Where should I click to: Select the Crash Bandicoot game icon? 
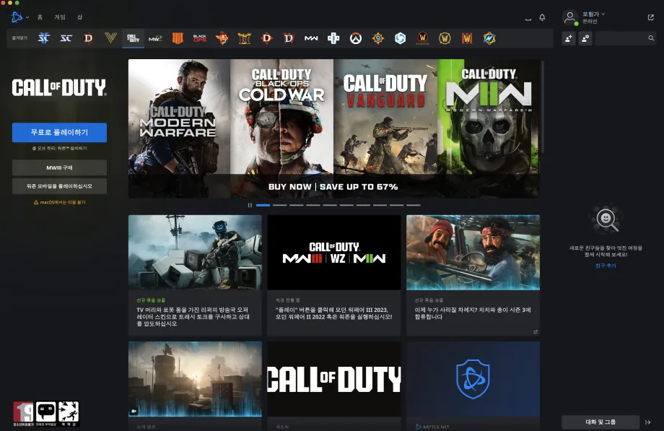coord(222,38)
